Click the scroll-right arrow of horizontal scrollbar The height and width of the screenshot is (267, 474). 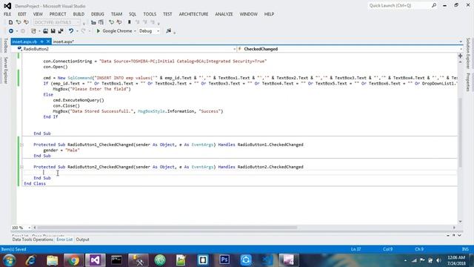[454, 228]
